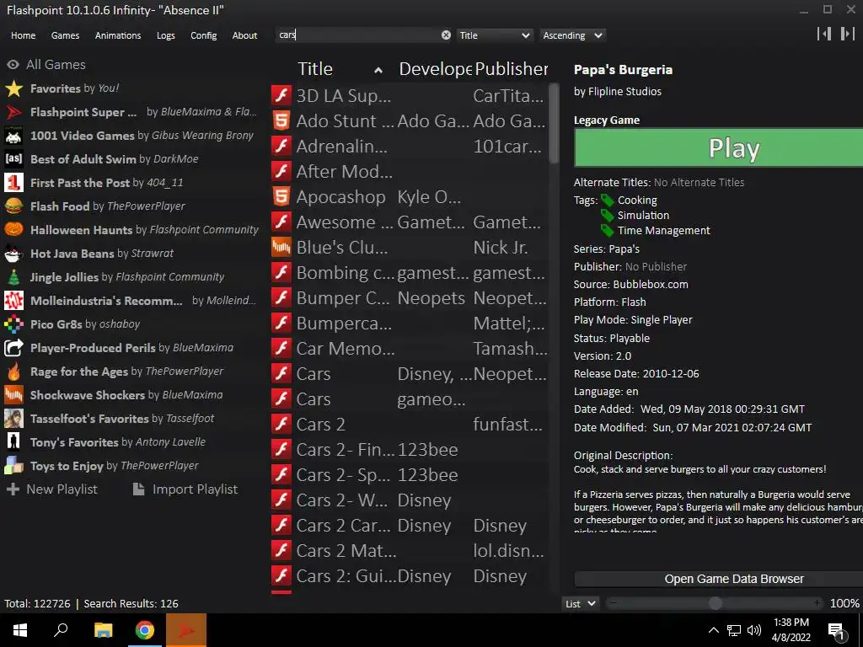Viewport: 863px width, 647px height.
Task: Open the About tab
Action: (x=244, y=35)
